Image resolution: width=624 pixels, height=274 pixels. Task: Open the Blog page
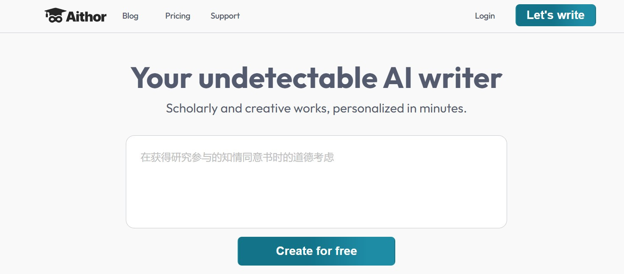(130, 16)
